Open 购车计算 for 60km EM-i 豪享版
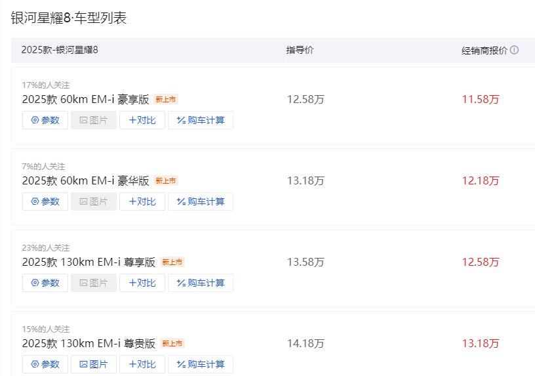This screenshot has width=535, height=376. tap(201, 120)
